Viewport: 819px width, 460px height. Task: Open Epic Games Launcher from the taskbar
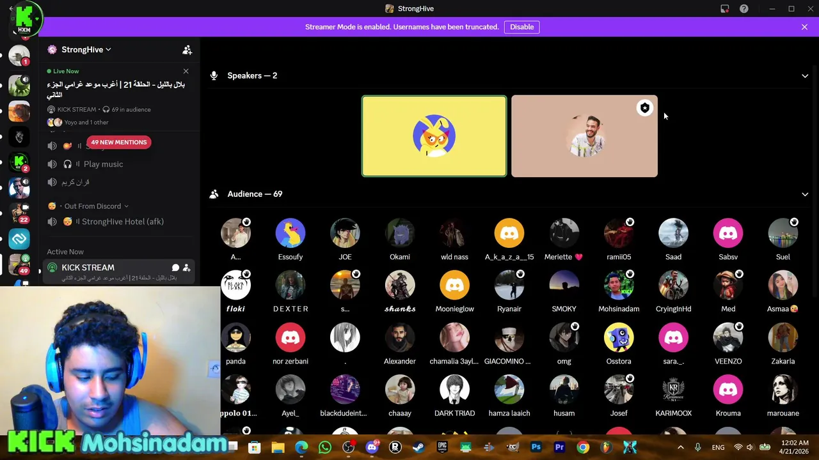click(442, 447)
